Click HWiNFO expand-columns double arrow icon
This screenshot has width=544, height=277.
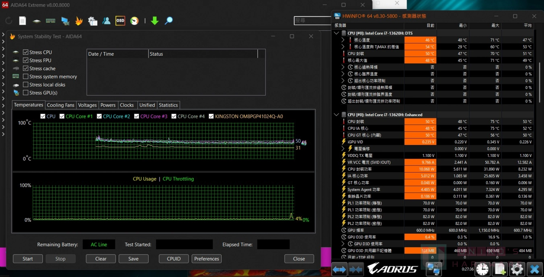pos(339,269)
